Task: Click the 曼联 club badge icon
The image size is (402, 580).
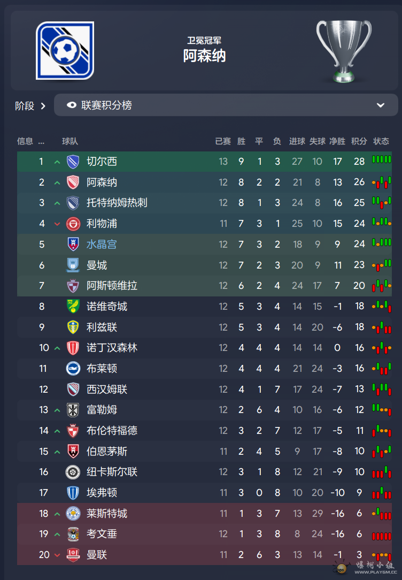Action: click(x=73, y=555)
